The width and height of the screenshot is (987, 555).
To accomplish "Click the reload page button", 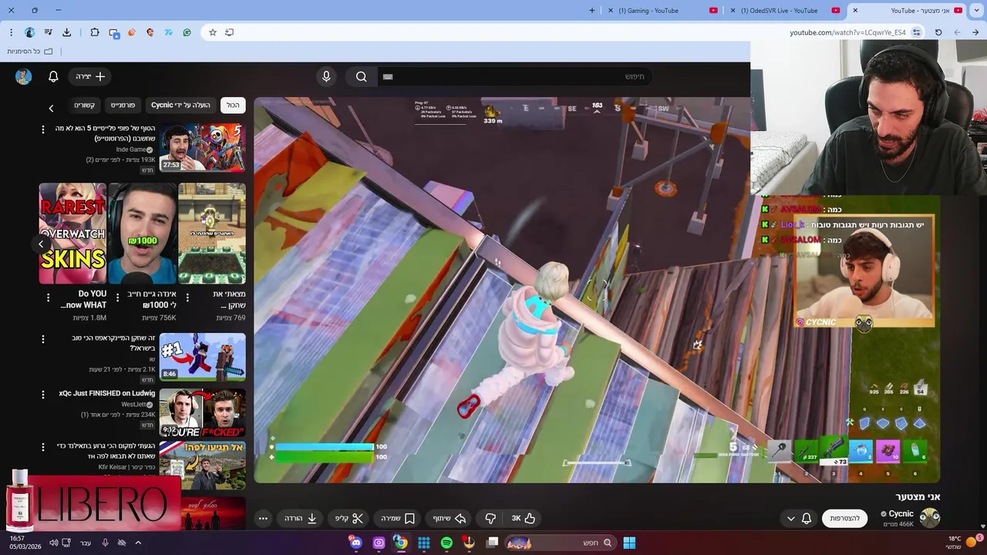I will click(938, 32).
